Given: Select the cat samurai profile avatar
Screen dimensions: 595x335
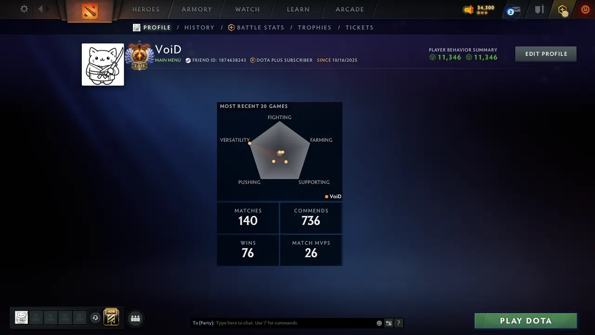Looking at the screenshot, I should pyautogui.click(x=103, y=65).
